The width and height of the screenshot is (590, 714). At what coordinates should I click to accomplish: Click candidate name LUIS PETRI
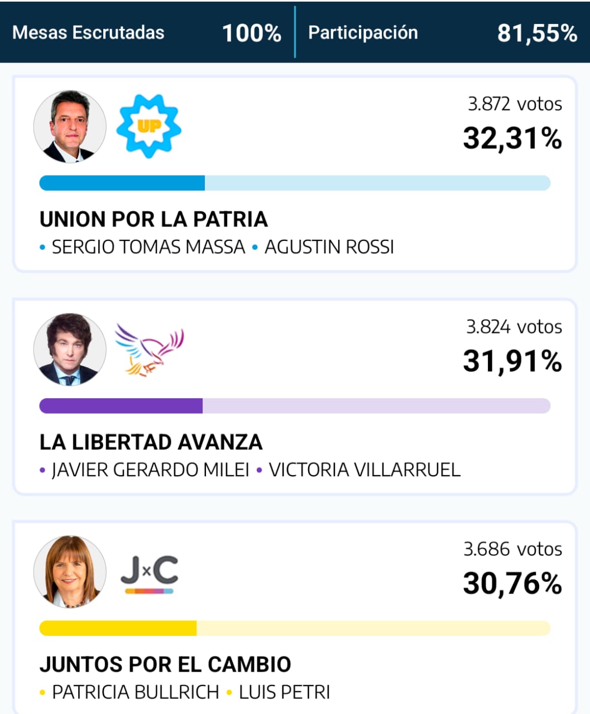284,692
